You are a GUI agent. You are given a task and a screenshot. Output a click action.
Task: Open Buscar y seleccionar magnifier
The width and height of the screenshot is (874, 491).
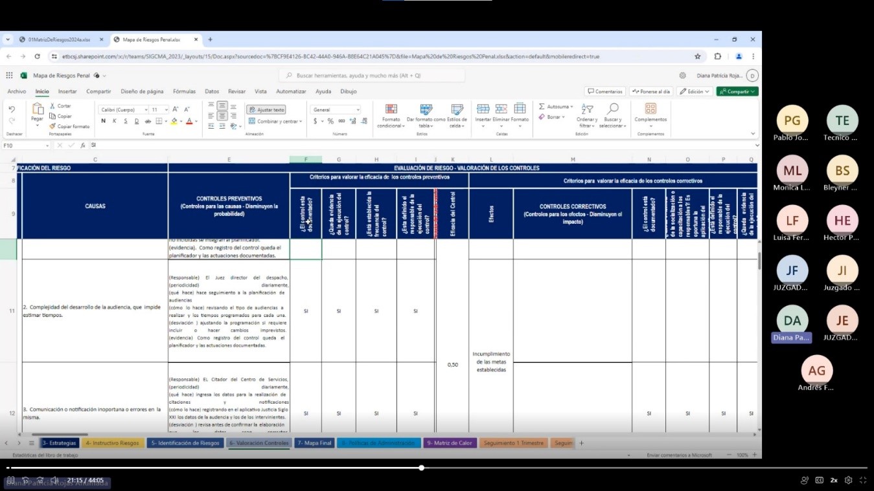tap(612, 115)
